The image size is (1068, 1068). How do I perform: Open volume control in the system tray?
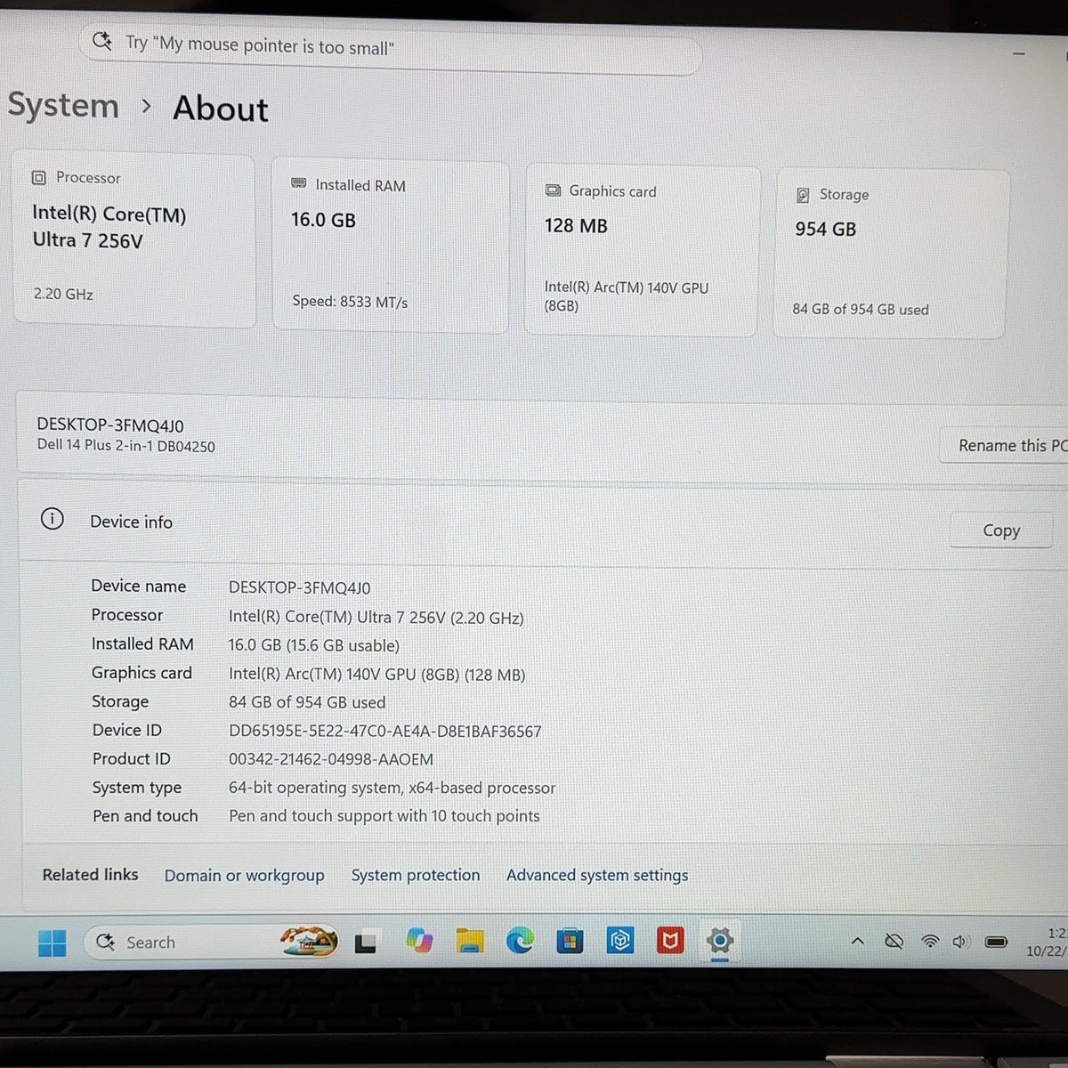click(960, 941)
